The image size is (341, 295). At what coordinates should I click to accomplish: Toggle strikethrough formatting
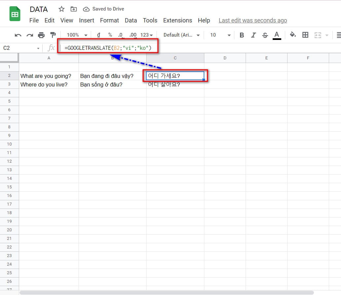coord(265,35)
